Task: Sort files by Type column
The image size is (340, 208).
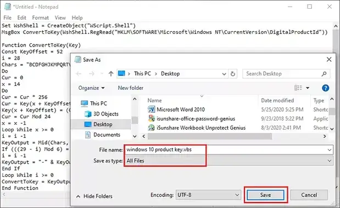Action: pyautogui.click(x=319, y=100)
